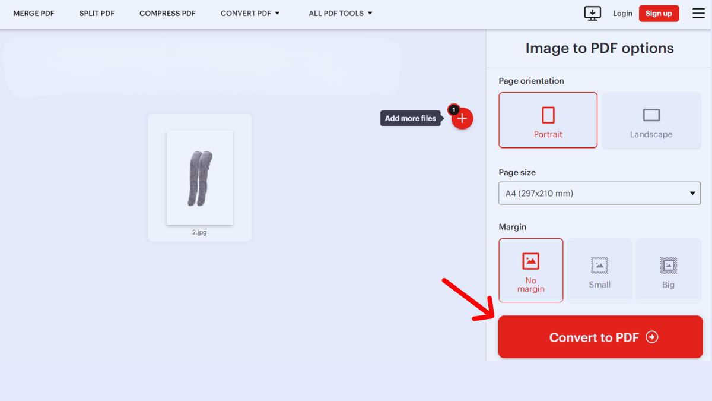The image size is (712, 401).
Task: Select the 2.jpg image thumbnail
Action: click(199, 178)
